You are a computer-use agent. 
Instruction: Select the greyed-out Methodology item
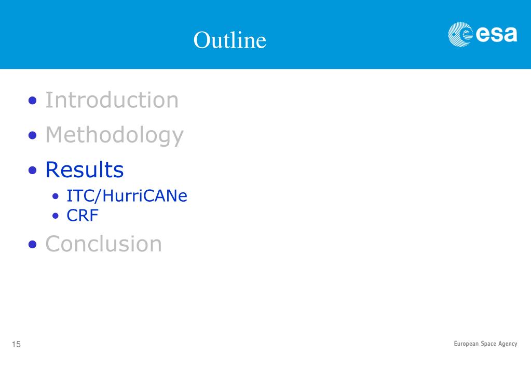pos(115,135)
